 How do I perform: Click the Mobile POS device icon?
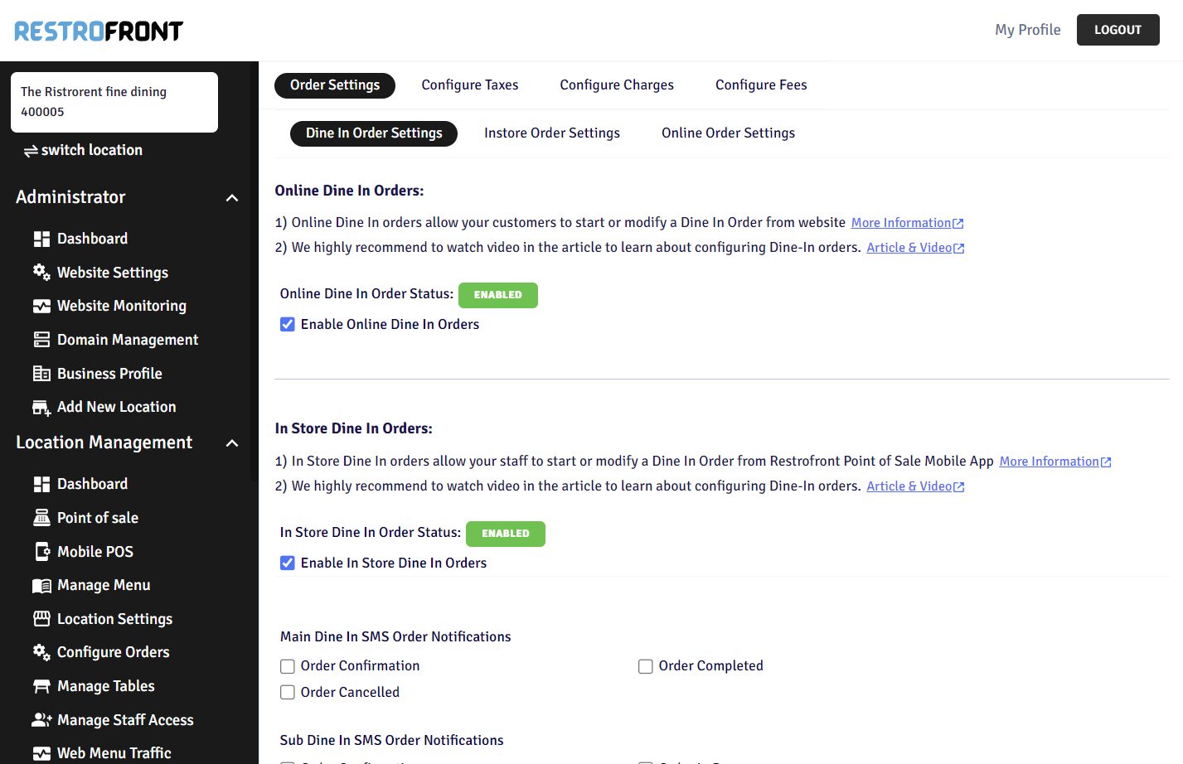42,552
